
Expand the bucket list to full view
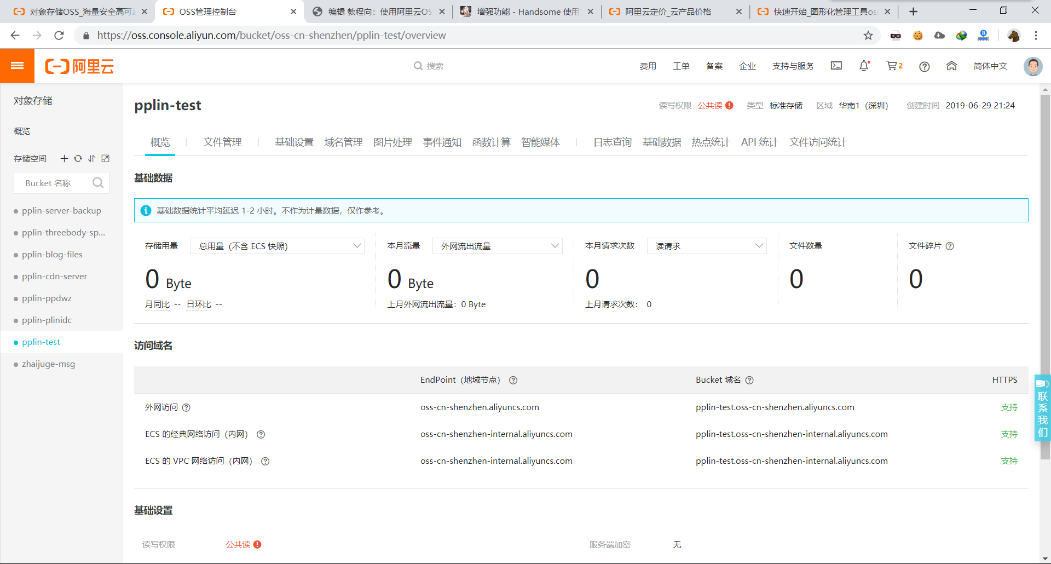tap(105, 159)
